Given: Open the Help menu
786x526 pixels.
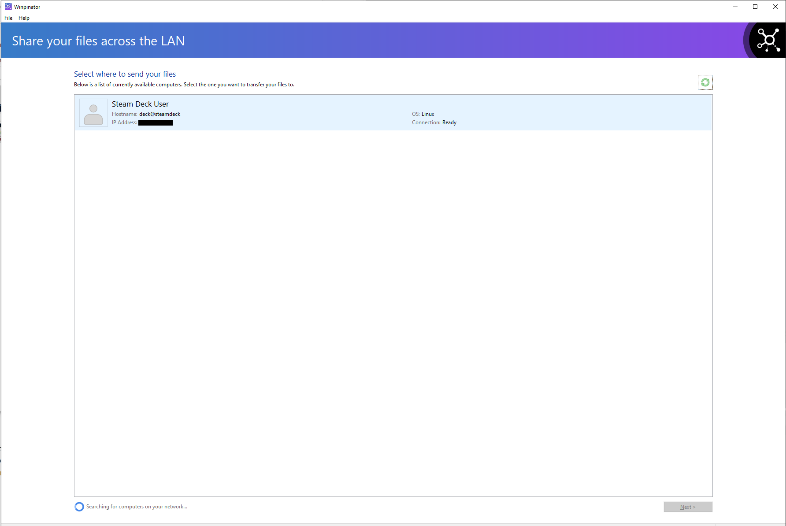Looking at the screenshot, I should click(24, 18).
